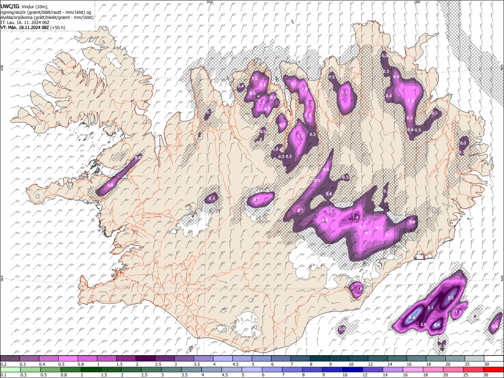The width and height of the screenshot is (504, 378).
Task: Click the 0.9 snowfall value in central highlands
Action: click(325, 220)
